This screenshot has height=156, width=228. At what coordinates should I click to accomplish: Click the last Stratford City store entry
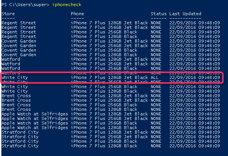click(20, 146)
